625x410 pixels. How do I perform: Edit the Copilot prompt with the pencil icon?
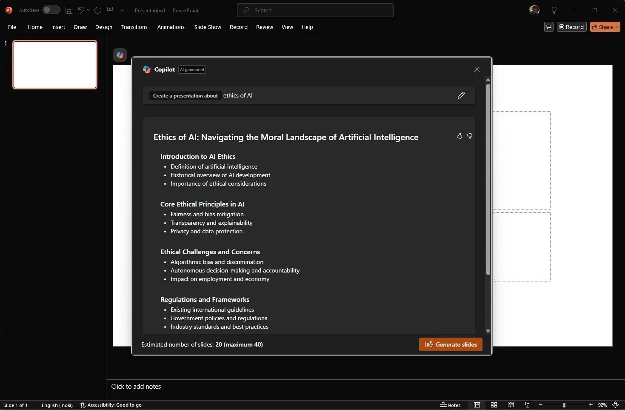coord(461,95)
